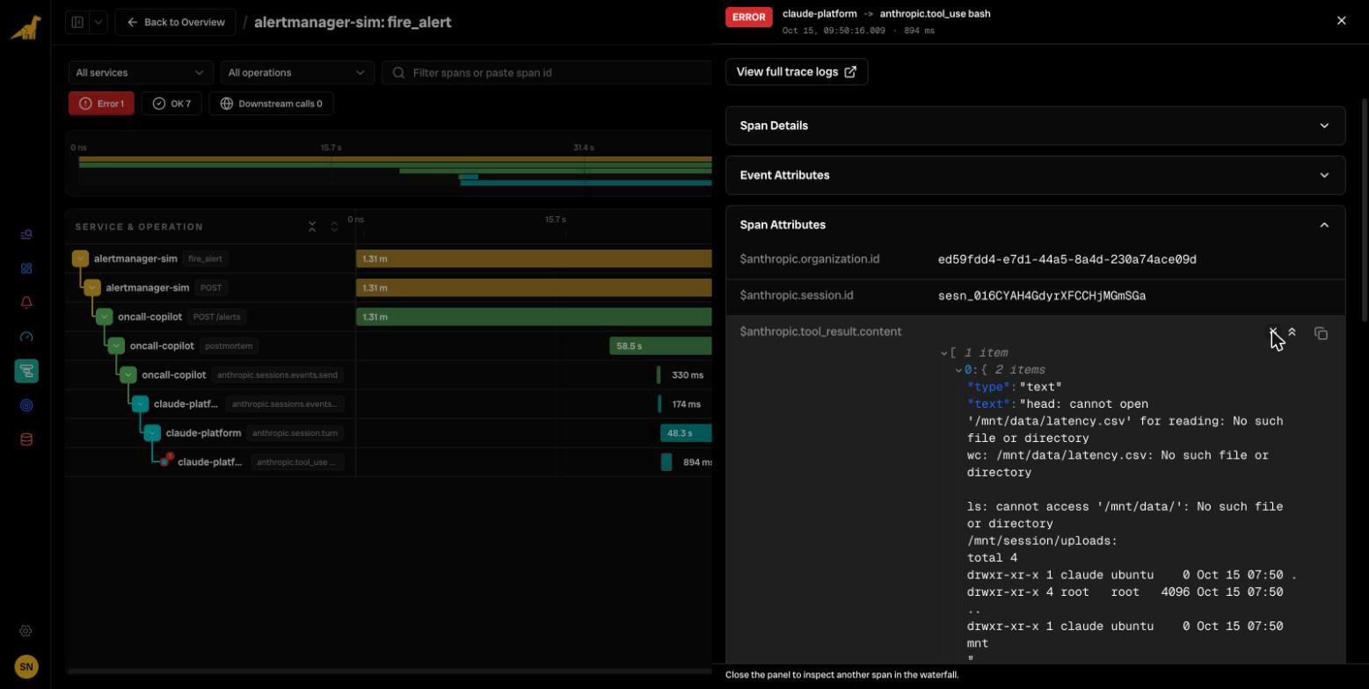Copy the tool_result.content value
1369x689 pixels.
click(1321, 333)
